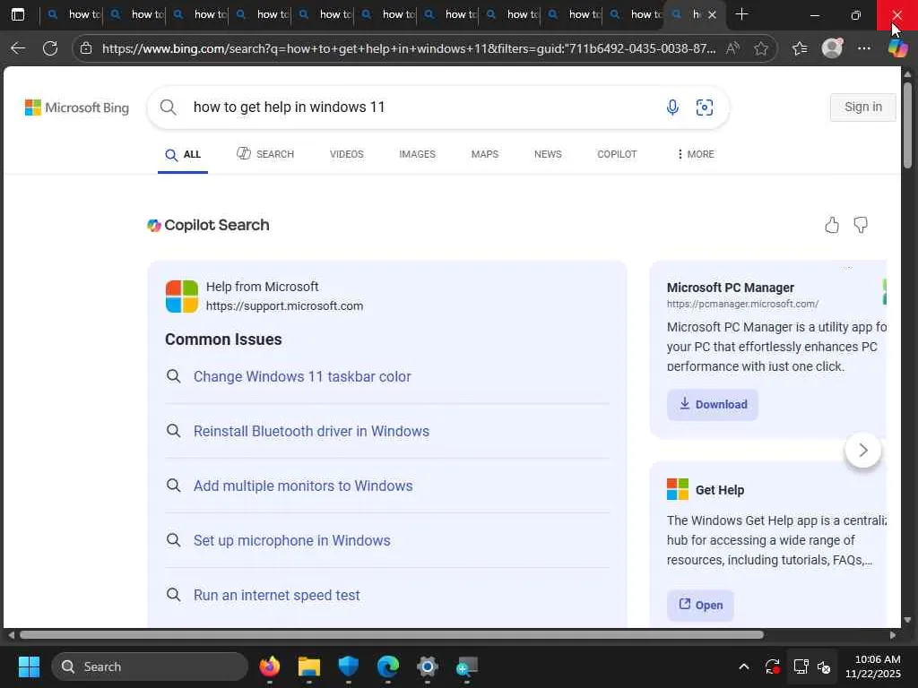This screenshot has width=918, height=688.
Task: Close the active browser tab
Action: pyautogui.click(x=712, y=14)
